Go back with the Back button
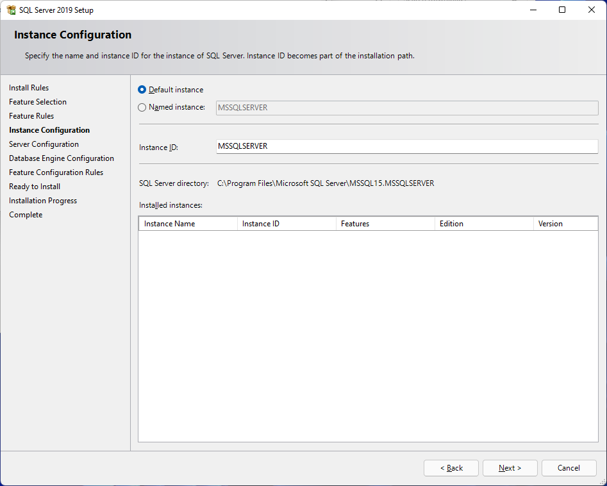The height and width of the screenshot is (486, 607). pos(451,468)
